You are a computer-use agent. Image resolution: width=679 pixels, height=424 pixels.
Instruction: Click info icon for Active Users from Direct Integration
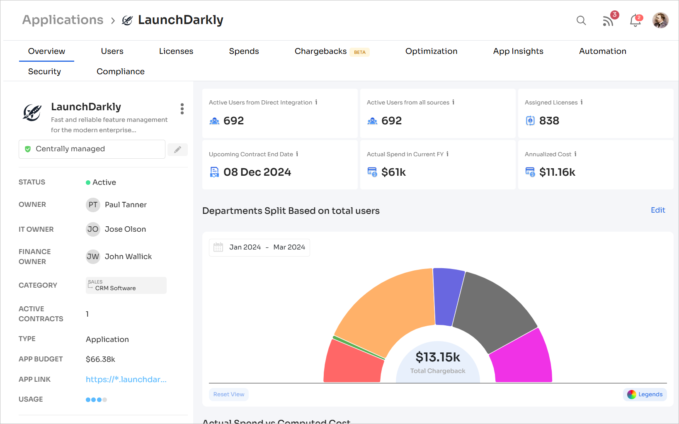click(x=316, y=102)
